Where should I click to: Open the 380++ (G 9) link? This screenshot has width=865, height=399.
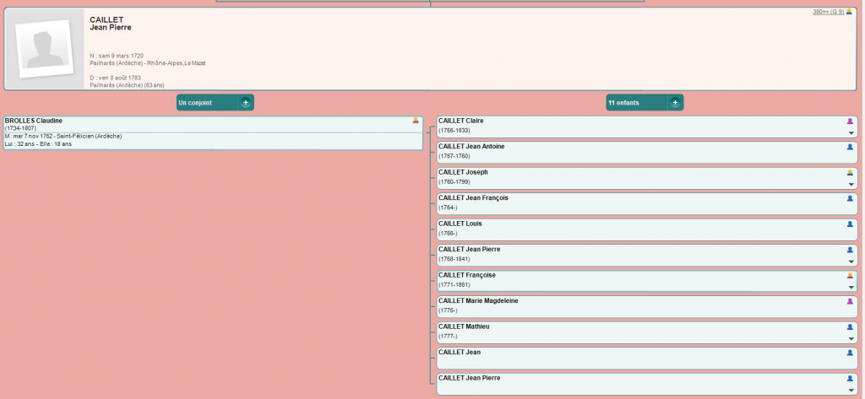pyautogui.click(x=828, y=13)
